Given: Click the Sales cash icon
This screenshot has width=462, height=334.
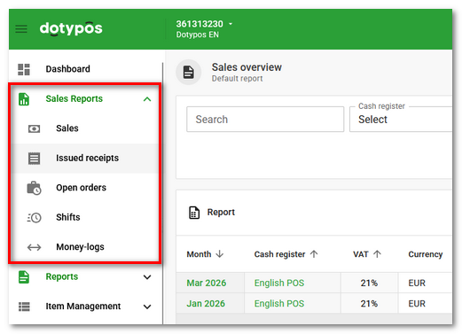Looking at the screenshot, I should tap(34, 128).
